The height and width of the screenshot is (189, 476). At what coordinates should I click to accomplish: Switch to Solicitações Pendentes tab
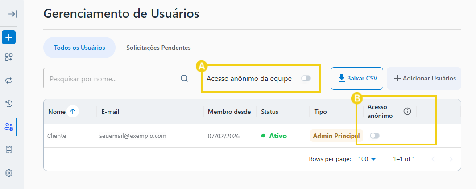(x=158, y=48)
